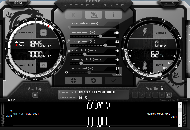Screen dimensions: 190x130
Task: Save profile with floppy disk icon
Action: [x=169, y=95]
